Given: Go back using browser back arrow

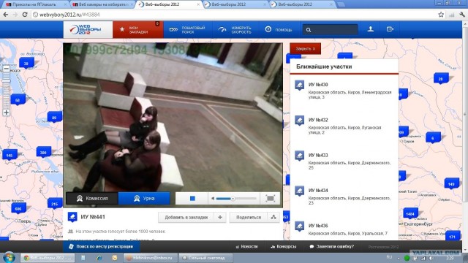Looking at the screenshot, I should [6, 15].
